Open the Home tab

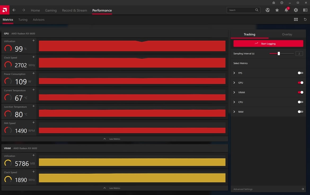[x=36, y=11]
